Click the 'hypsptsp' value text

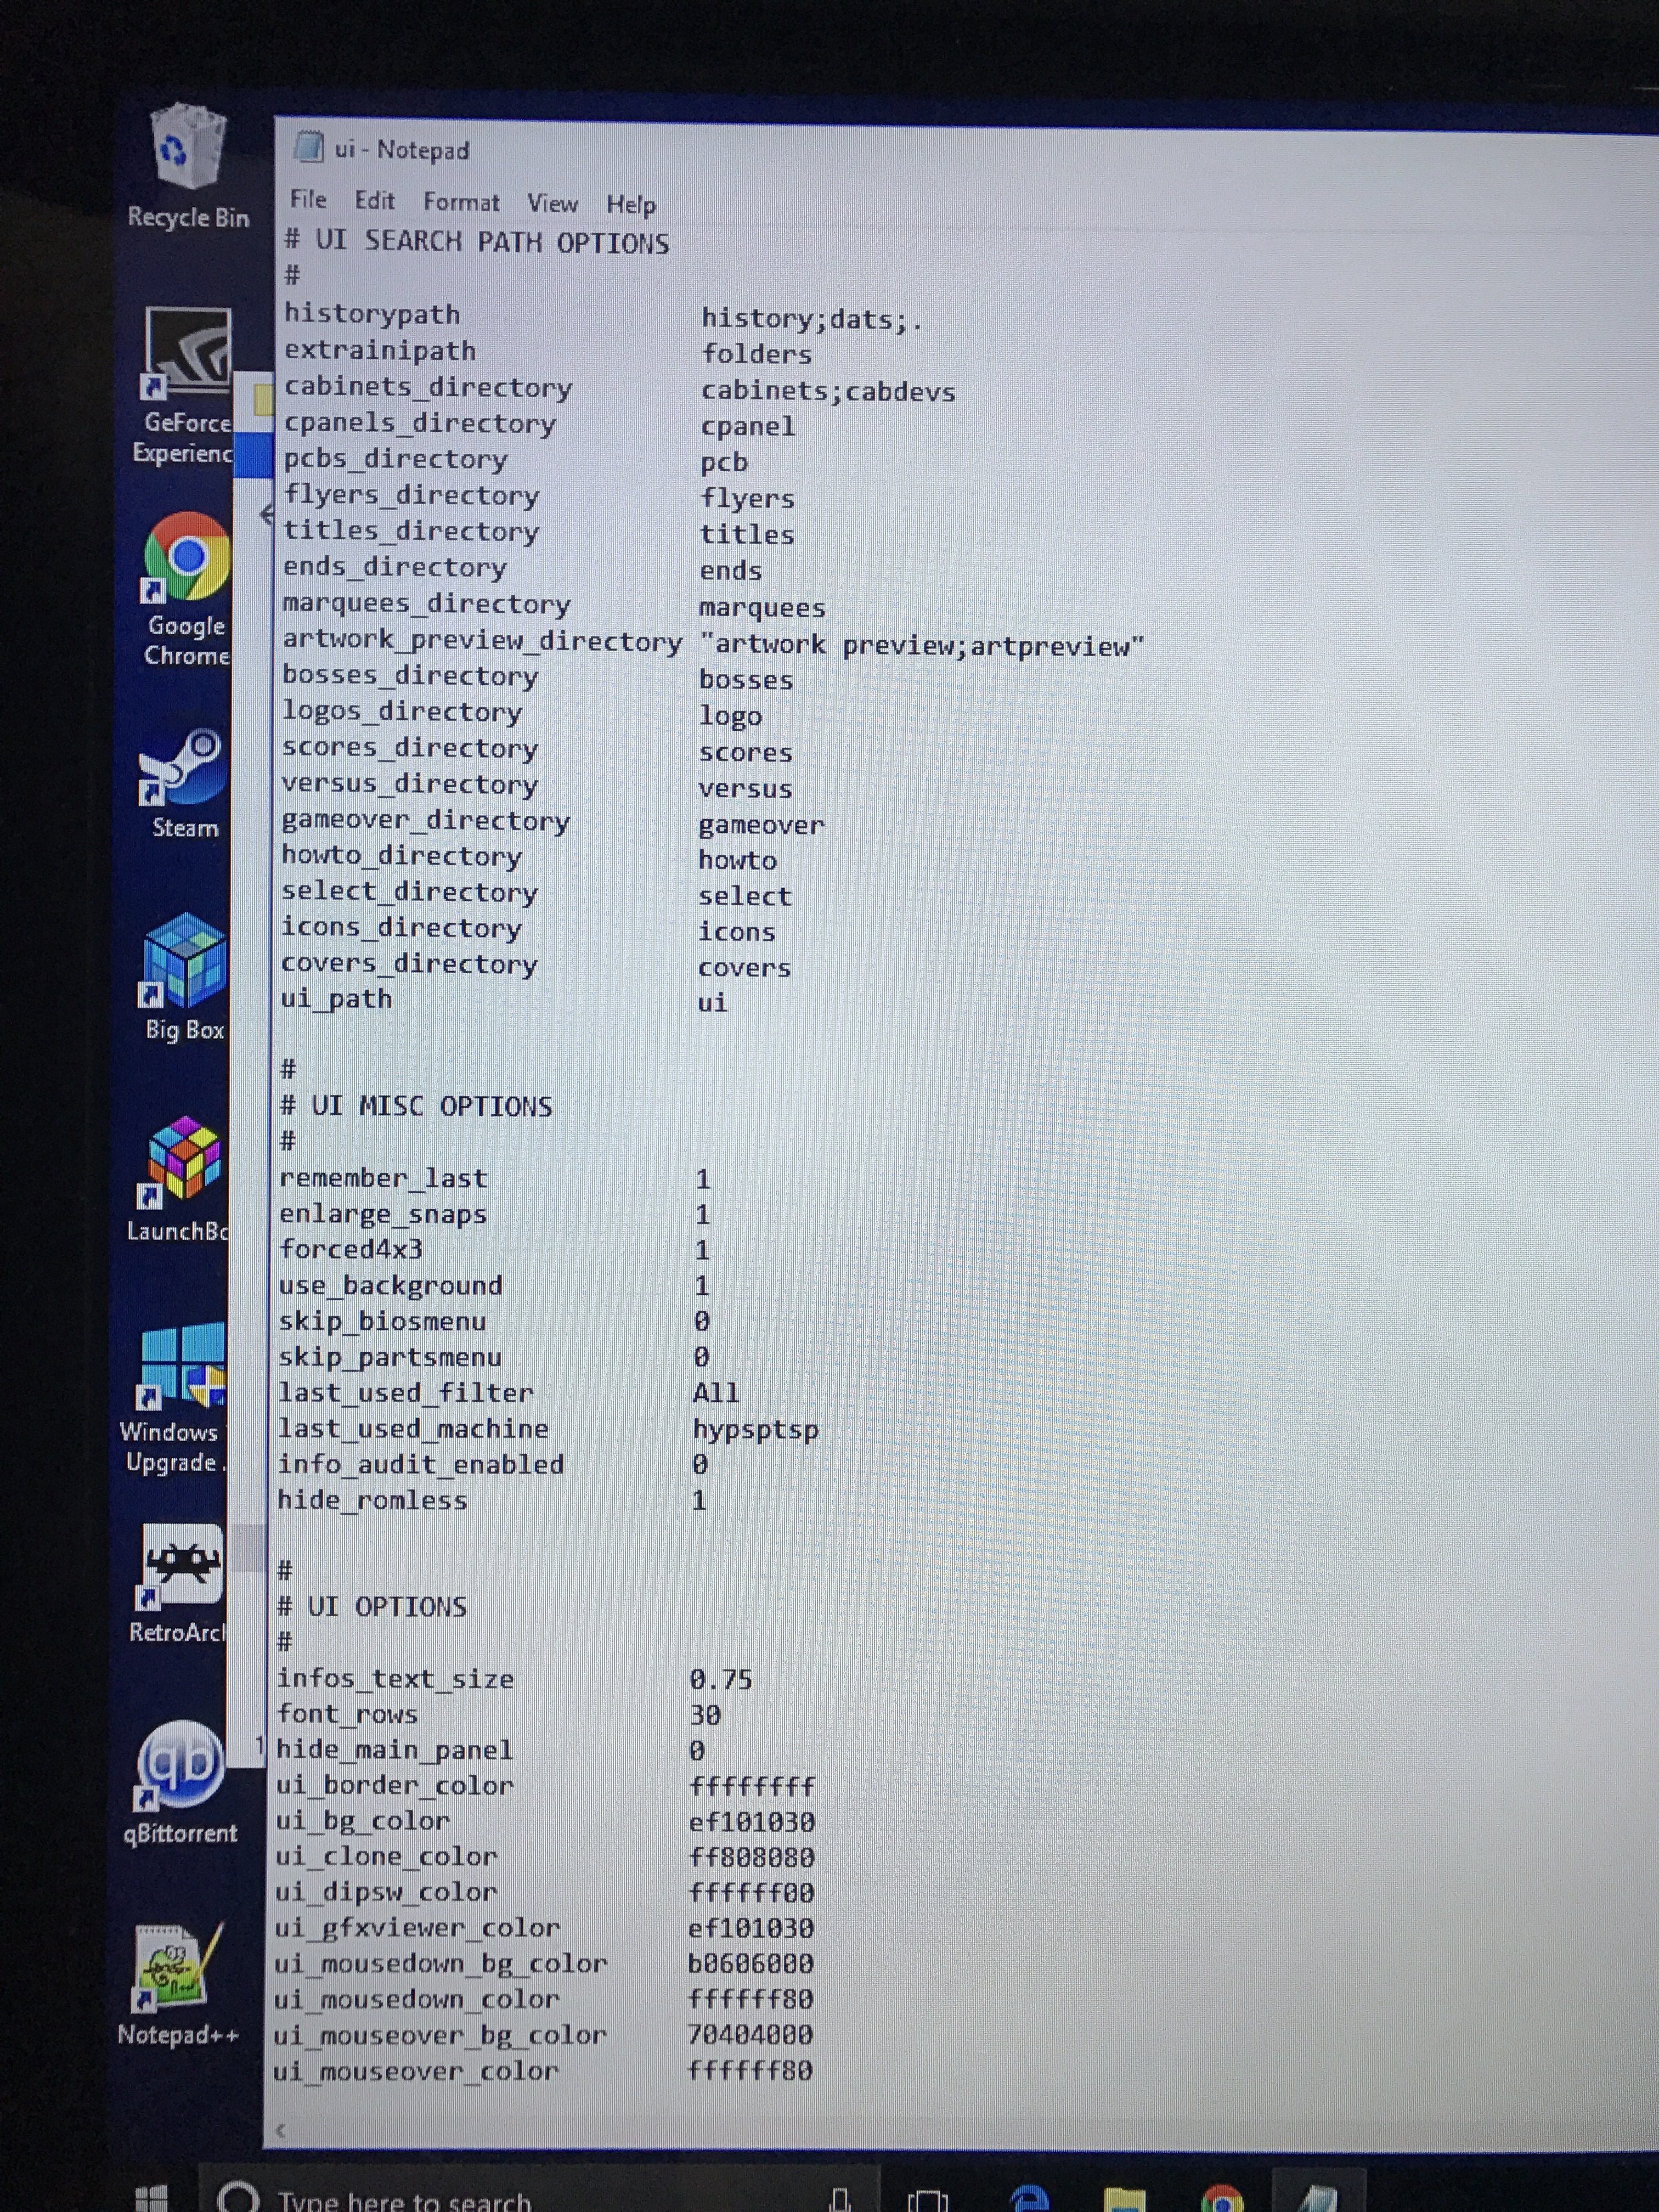756,1429
